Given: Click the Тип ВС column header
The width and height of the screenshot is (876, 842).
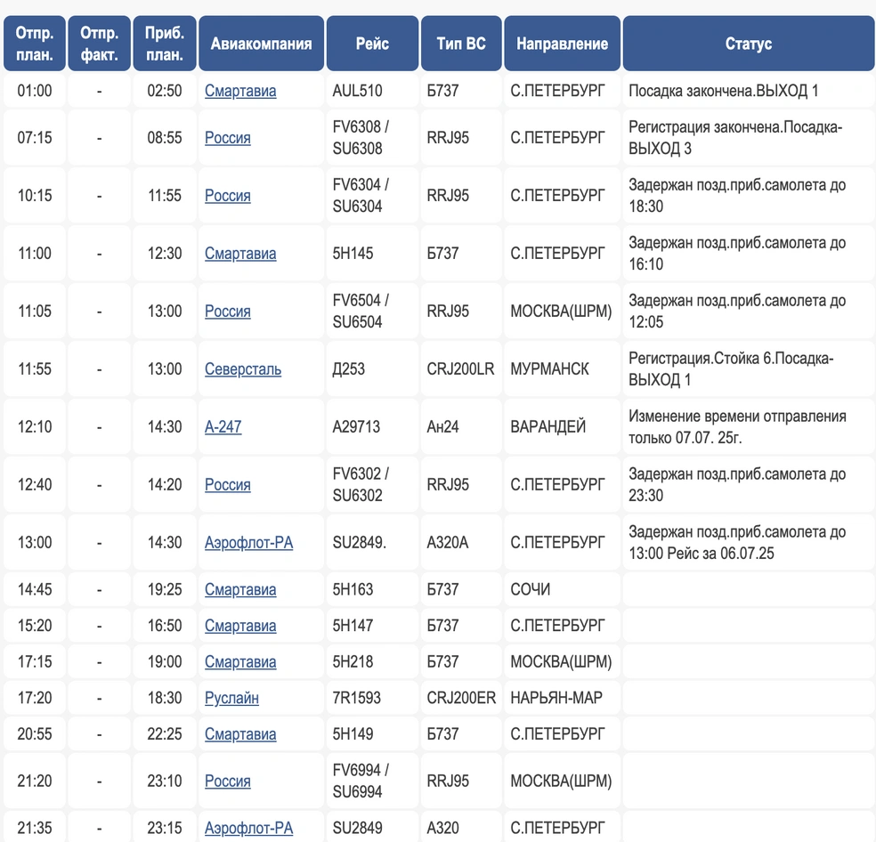Looking at the screenshot, I should click(461, 44).
